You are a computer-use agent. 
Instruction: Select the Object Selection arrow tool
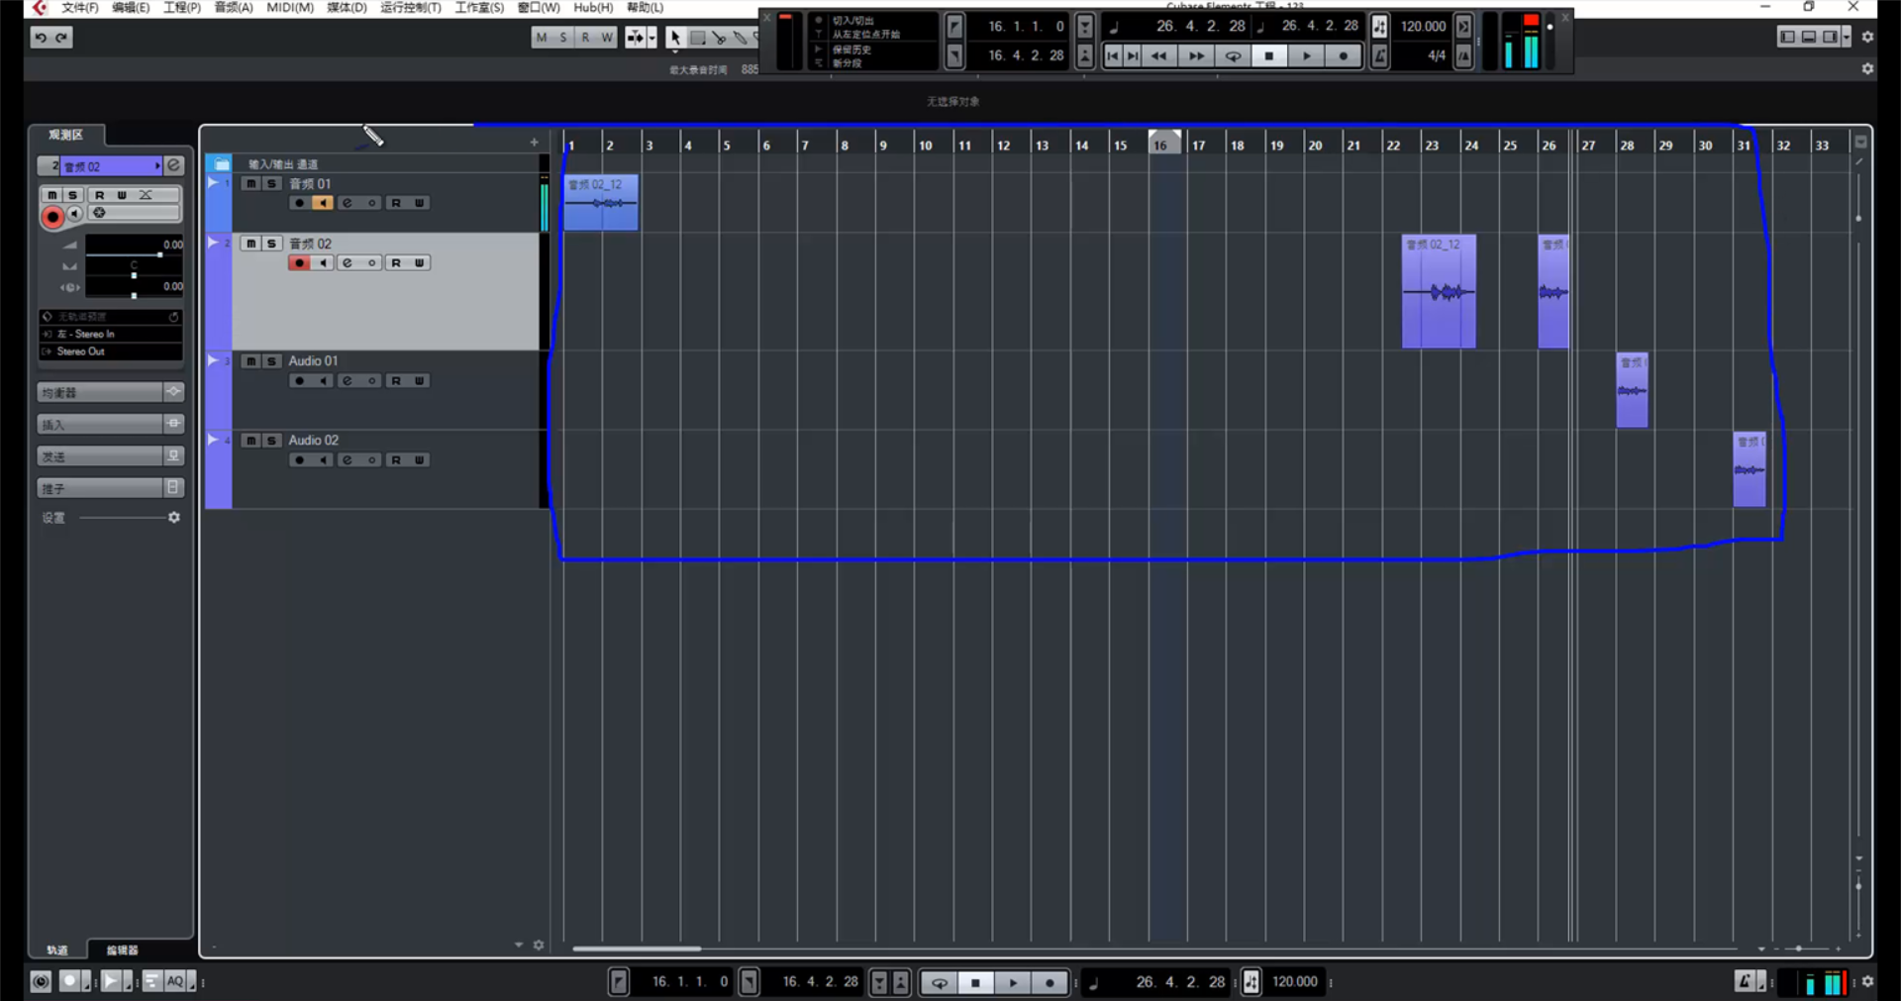coord(674,38)
